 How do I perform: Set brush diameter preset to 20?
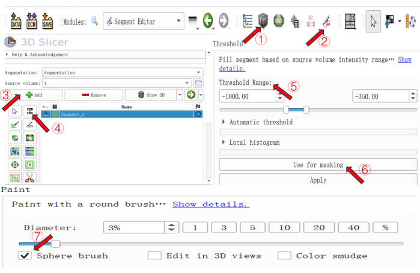point(319,227)
